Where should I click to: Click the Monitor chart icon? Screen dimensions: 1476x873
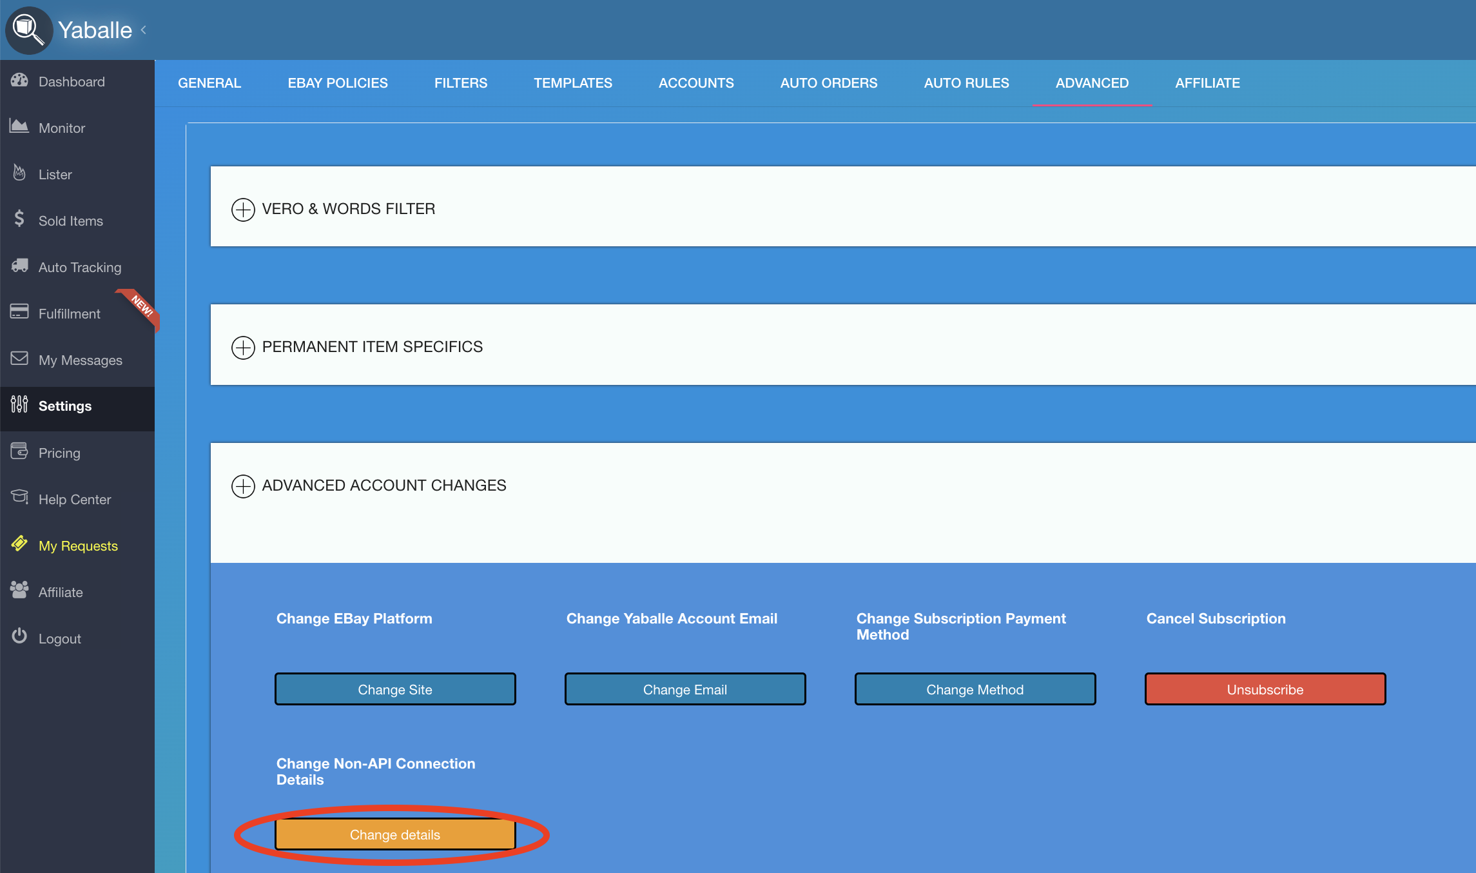point(19,126)
